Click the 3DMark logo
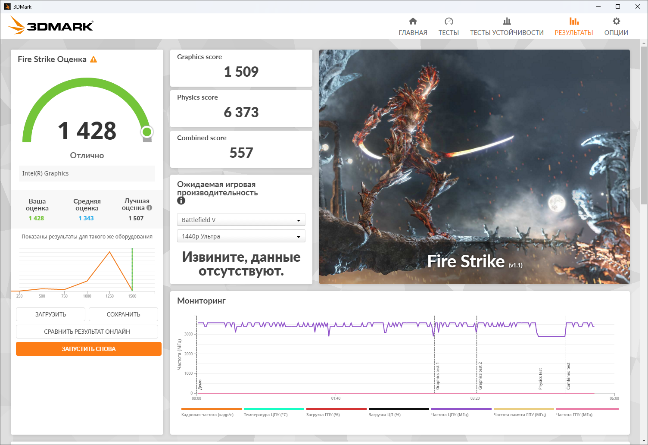Screen dimensions: 648x445 click(51, 26)
